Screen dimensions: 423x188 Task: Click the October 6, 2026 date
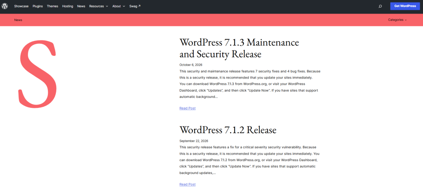click(x=191, y=65)
